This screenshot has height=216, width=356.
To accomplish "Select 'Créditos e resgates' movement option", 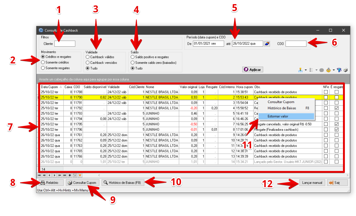I will 56,57.
